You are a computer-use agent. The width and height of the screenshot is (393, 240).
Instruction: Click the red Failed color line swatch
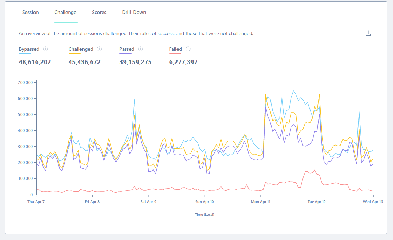tap(175, 53)
